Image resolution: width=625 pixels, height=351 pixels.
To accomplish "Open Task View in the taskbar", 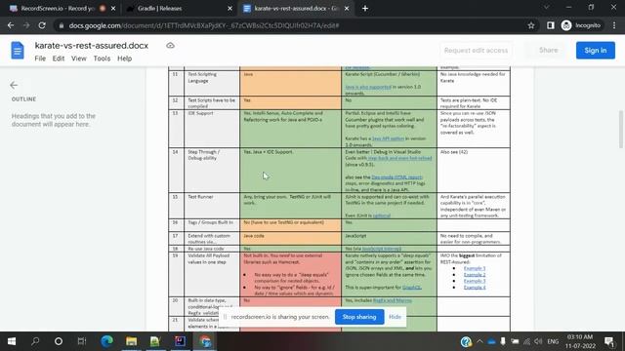I will 82,341.
